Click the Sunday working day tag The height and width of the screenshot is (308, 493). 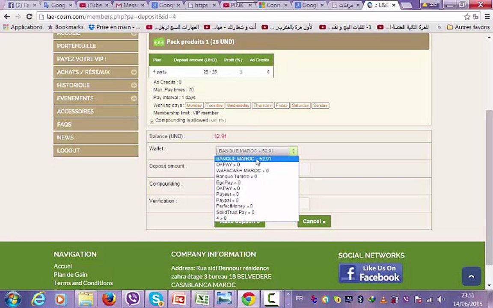pos(320,106)
